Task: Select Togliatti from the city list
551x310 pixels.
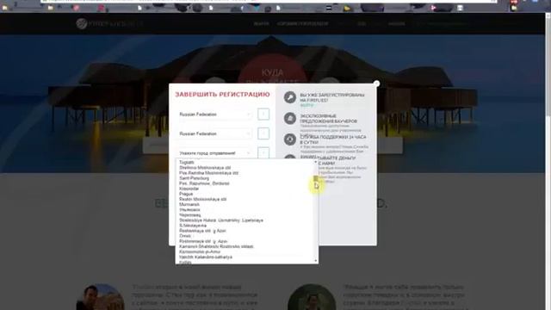Action: coord(187,163)
